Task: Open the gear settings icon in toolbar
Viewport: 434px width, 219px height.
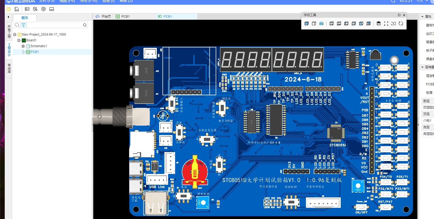Action: 43,9
